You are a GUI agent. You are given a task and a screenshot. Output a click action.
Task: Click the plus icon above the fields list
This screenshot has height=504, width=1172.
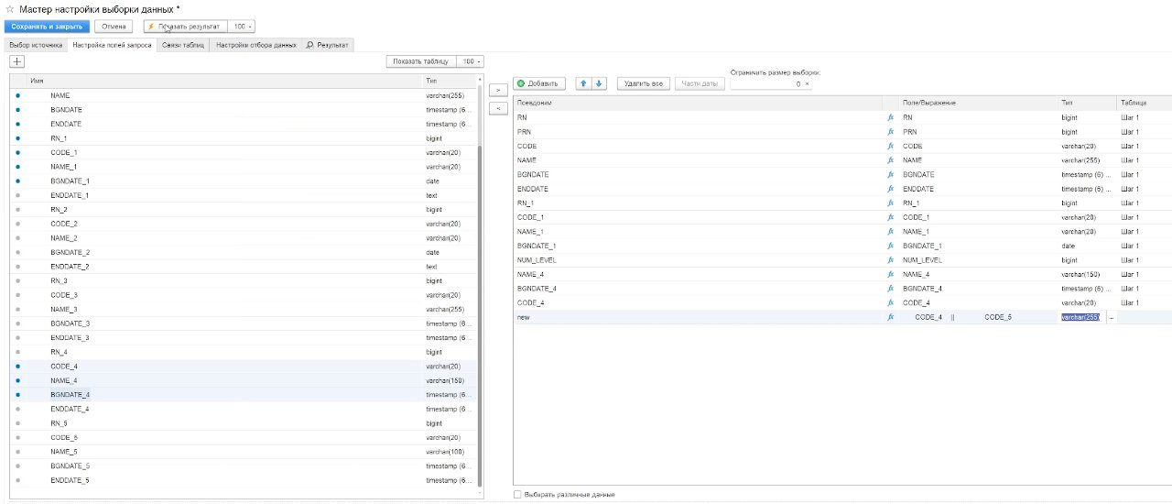tap(16, 61)
